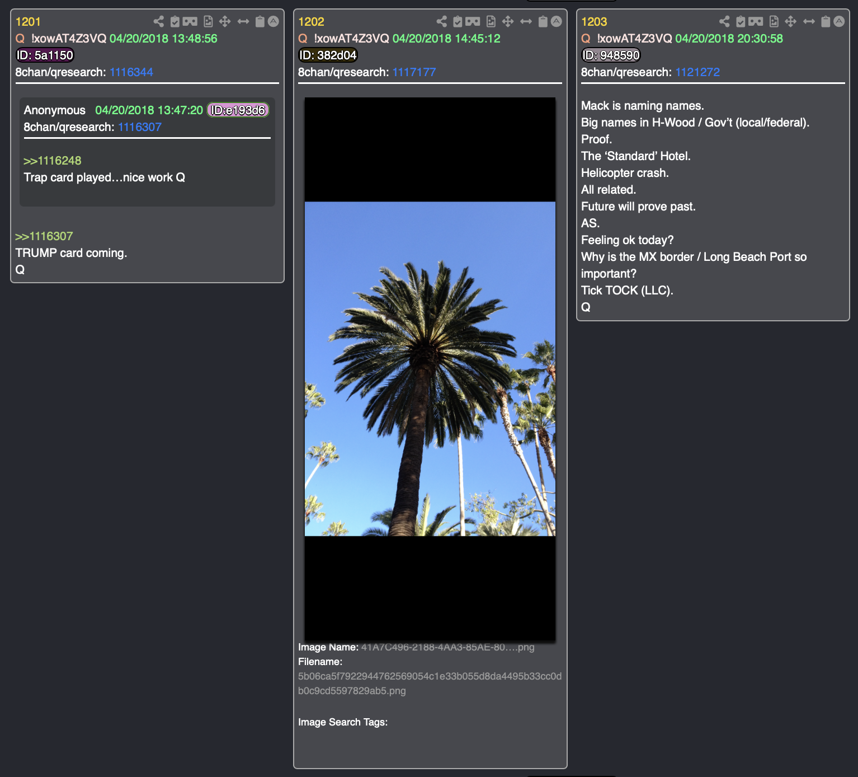Screen dimensions: 858x777
Task: Click 'Feeling ok today?' line
Action: coord(628,240)
